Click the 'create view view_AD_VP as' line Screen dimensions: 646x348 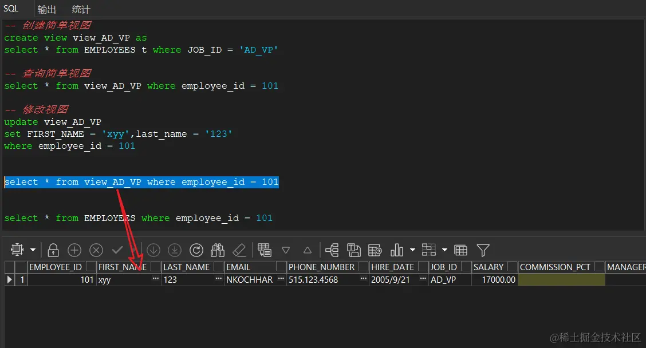[76, 38]
